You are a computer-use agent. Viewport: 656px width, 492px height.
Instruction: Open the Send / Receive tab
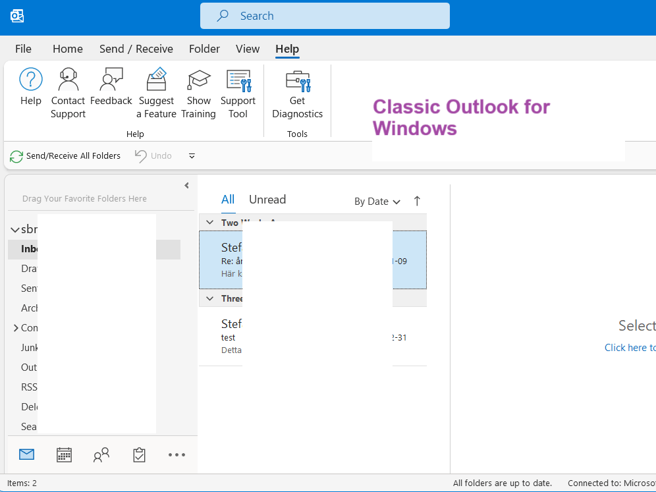(x=136, y=49)
